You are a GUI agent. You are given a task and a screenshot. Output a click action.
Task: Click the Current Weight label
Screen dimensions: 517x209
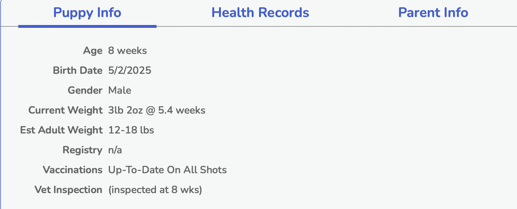[x=65, y=110]
